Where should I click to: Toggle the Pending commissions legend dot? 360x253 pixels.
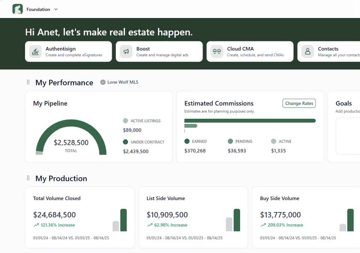coord(230,141)
